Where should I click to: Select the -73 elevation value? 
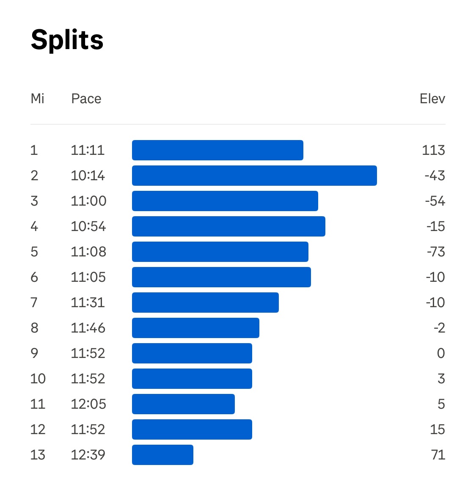(x=435, y=252)
